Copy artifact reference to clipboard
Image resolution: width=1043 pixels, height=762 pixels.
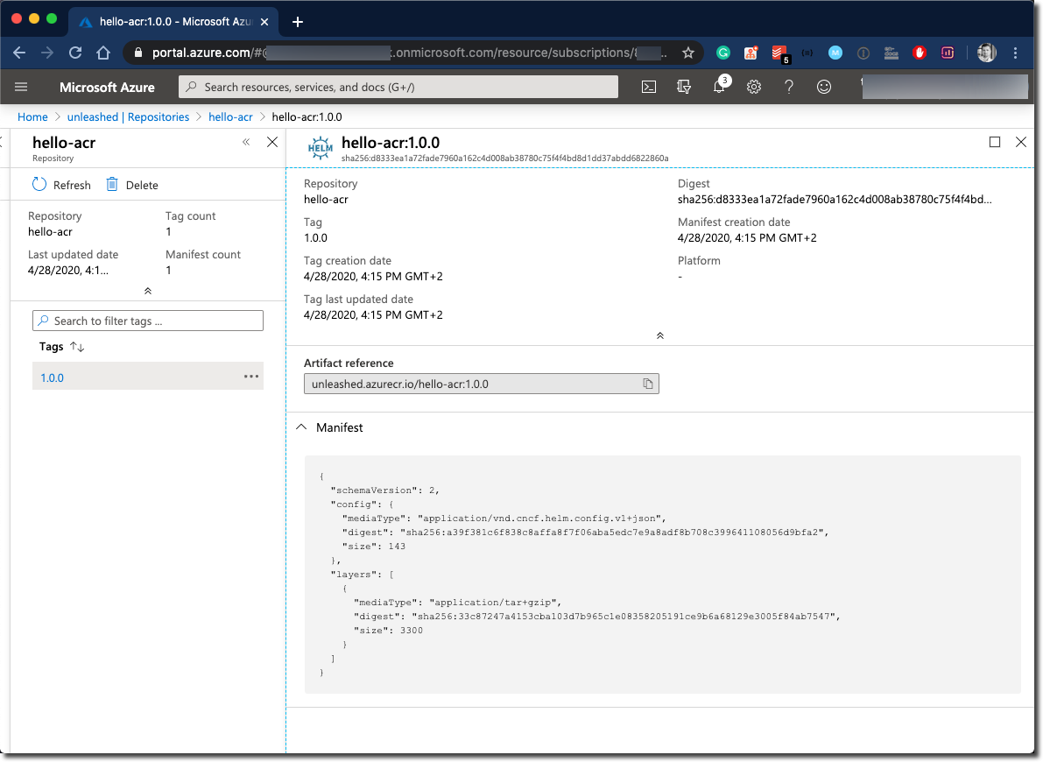[647, 384]
